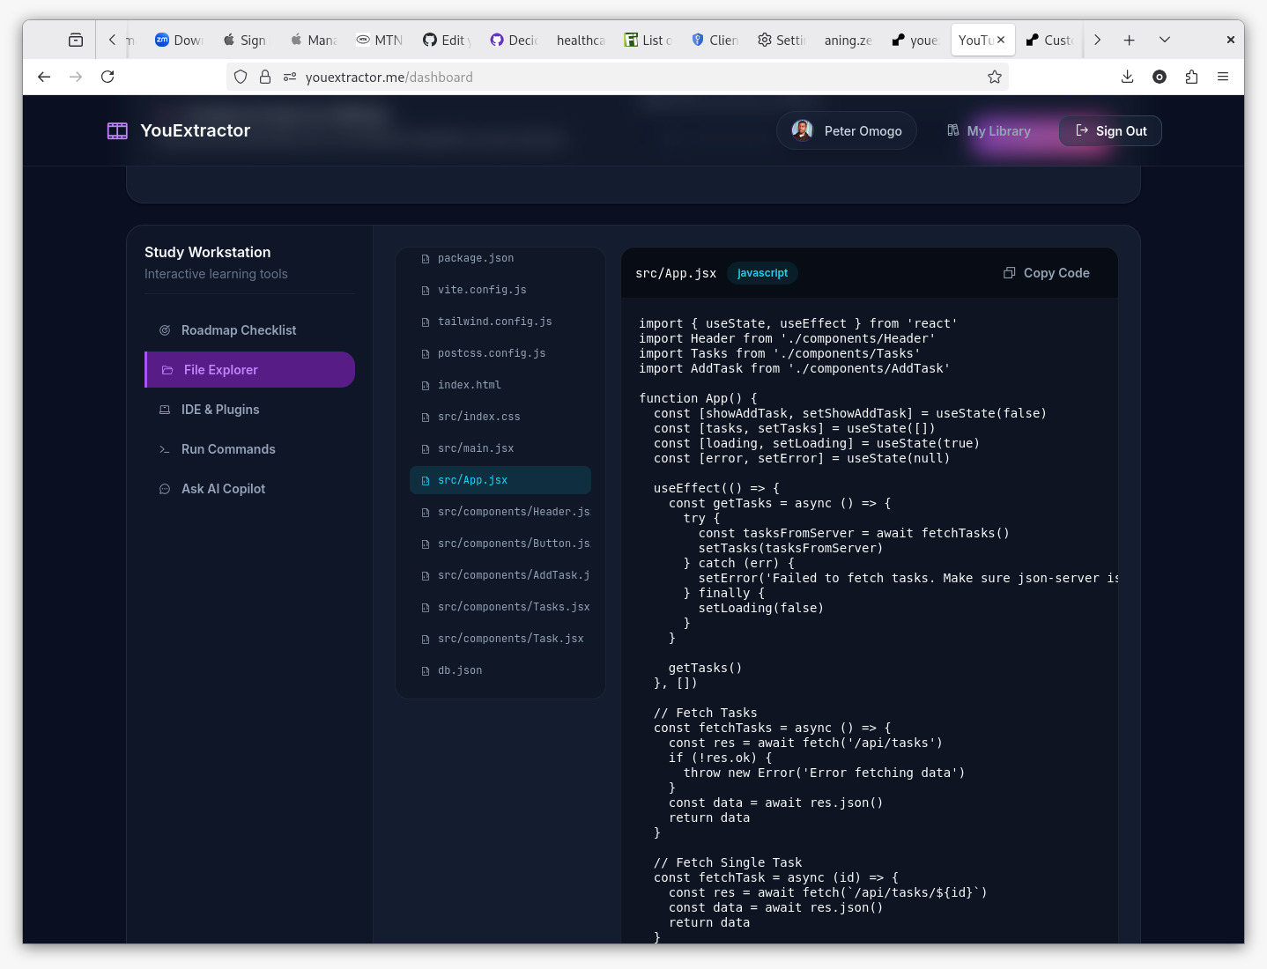The image size is (1267, 969).
Task: Click the browser account circle icon
Action: [x=1160, y=77]
